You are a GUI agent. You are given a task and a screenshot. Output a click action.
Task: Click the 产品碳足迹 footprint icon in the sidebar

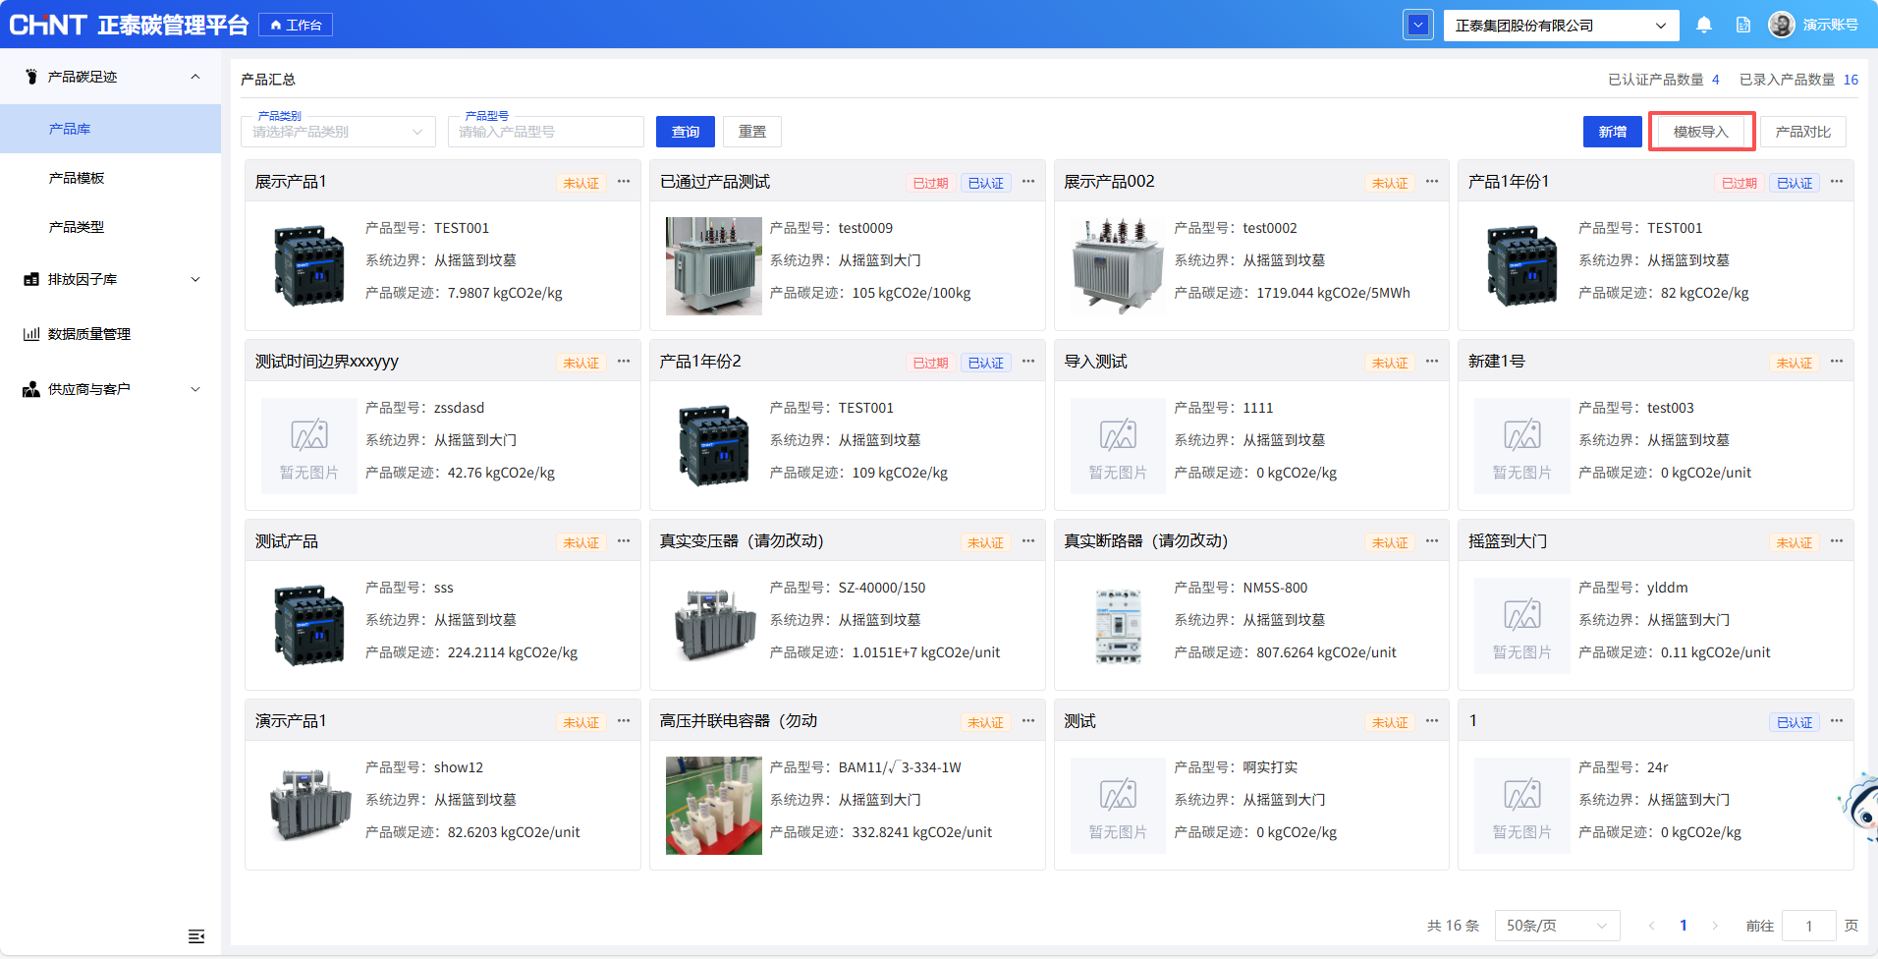pos(31,77)
